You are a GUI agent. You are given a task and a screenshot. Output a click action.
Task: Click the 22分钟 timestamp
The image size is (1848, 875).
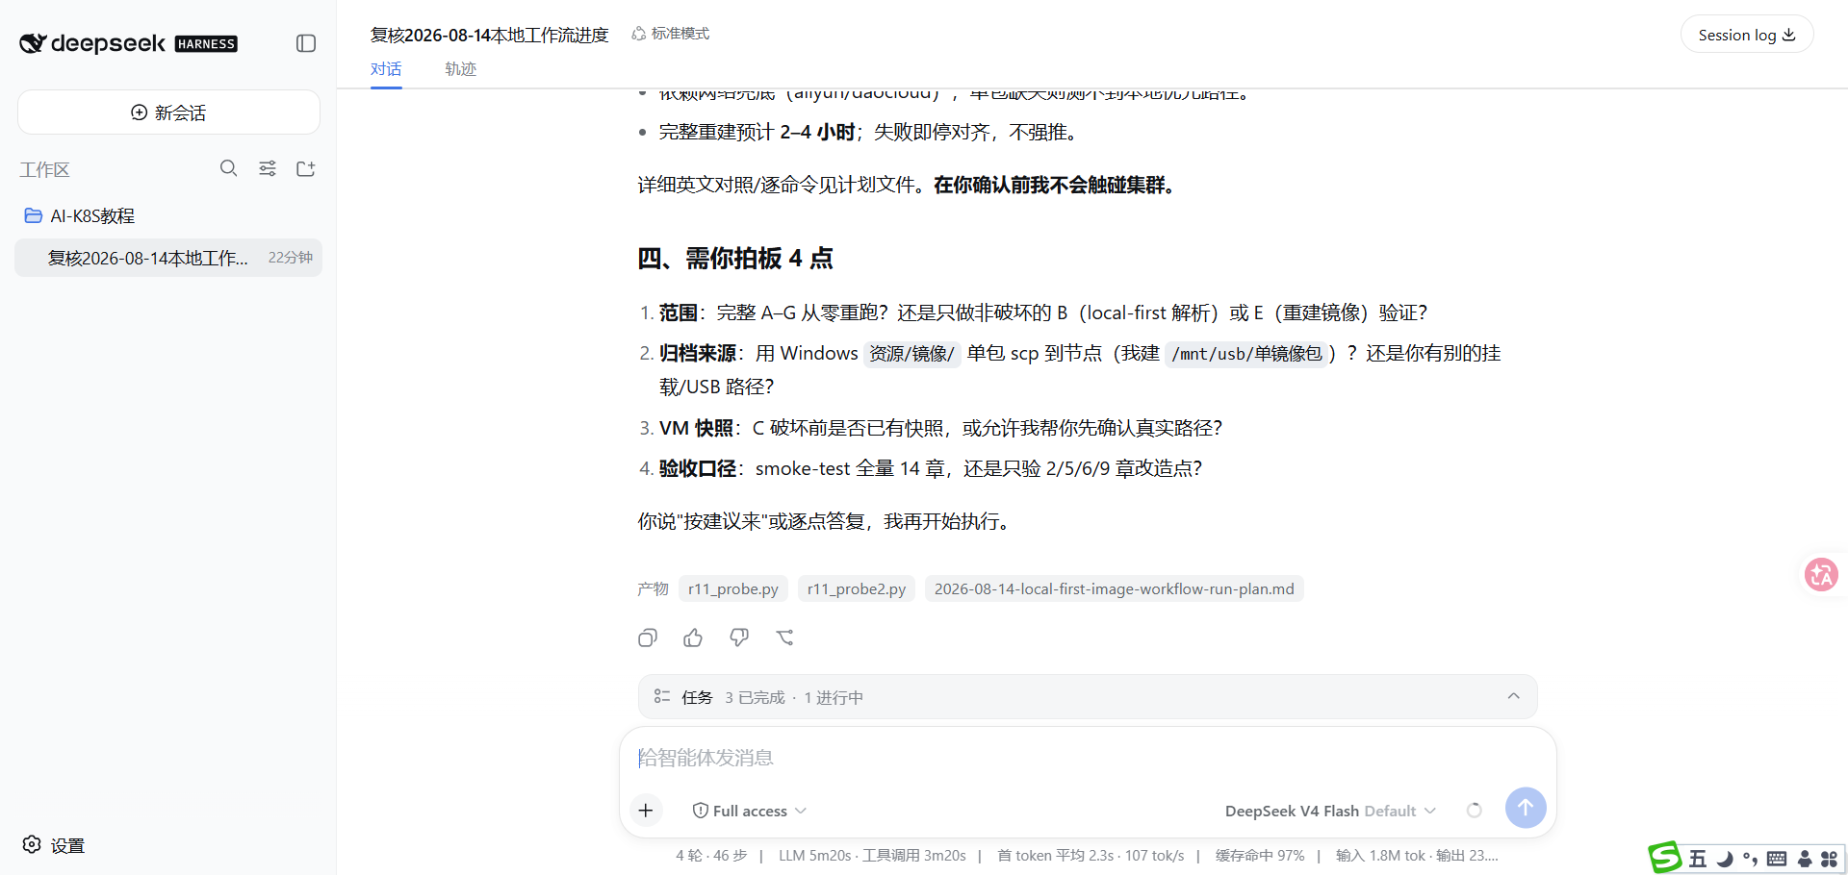(291, 258)
